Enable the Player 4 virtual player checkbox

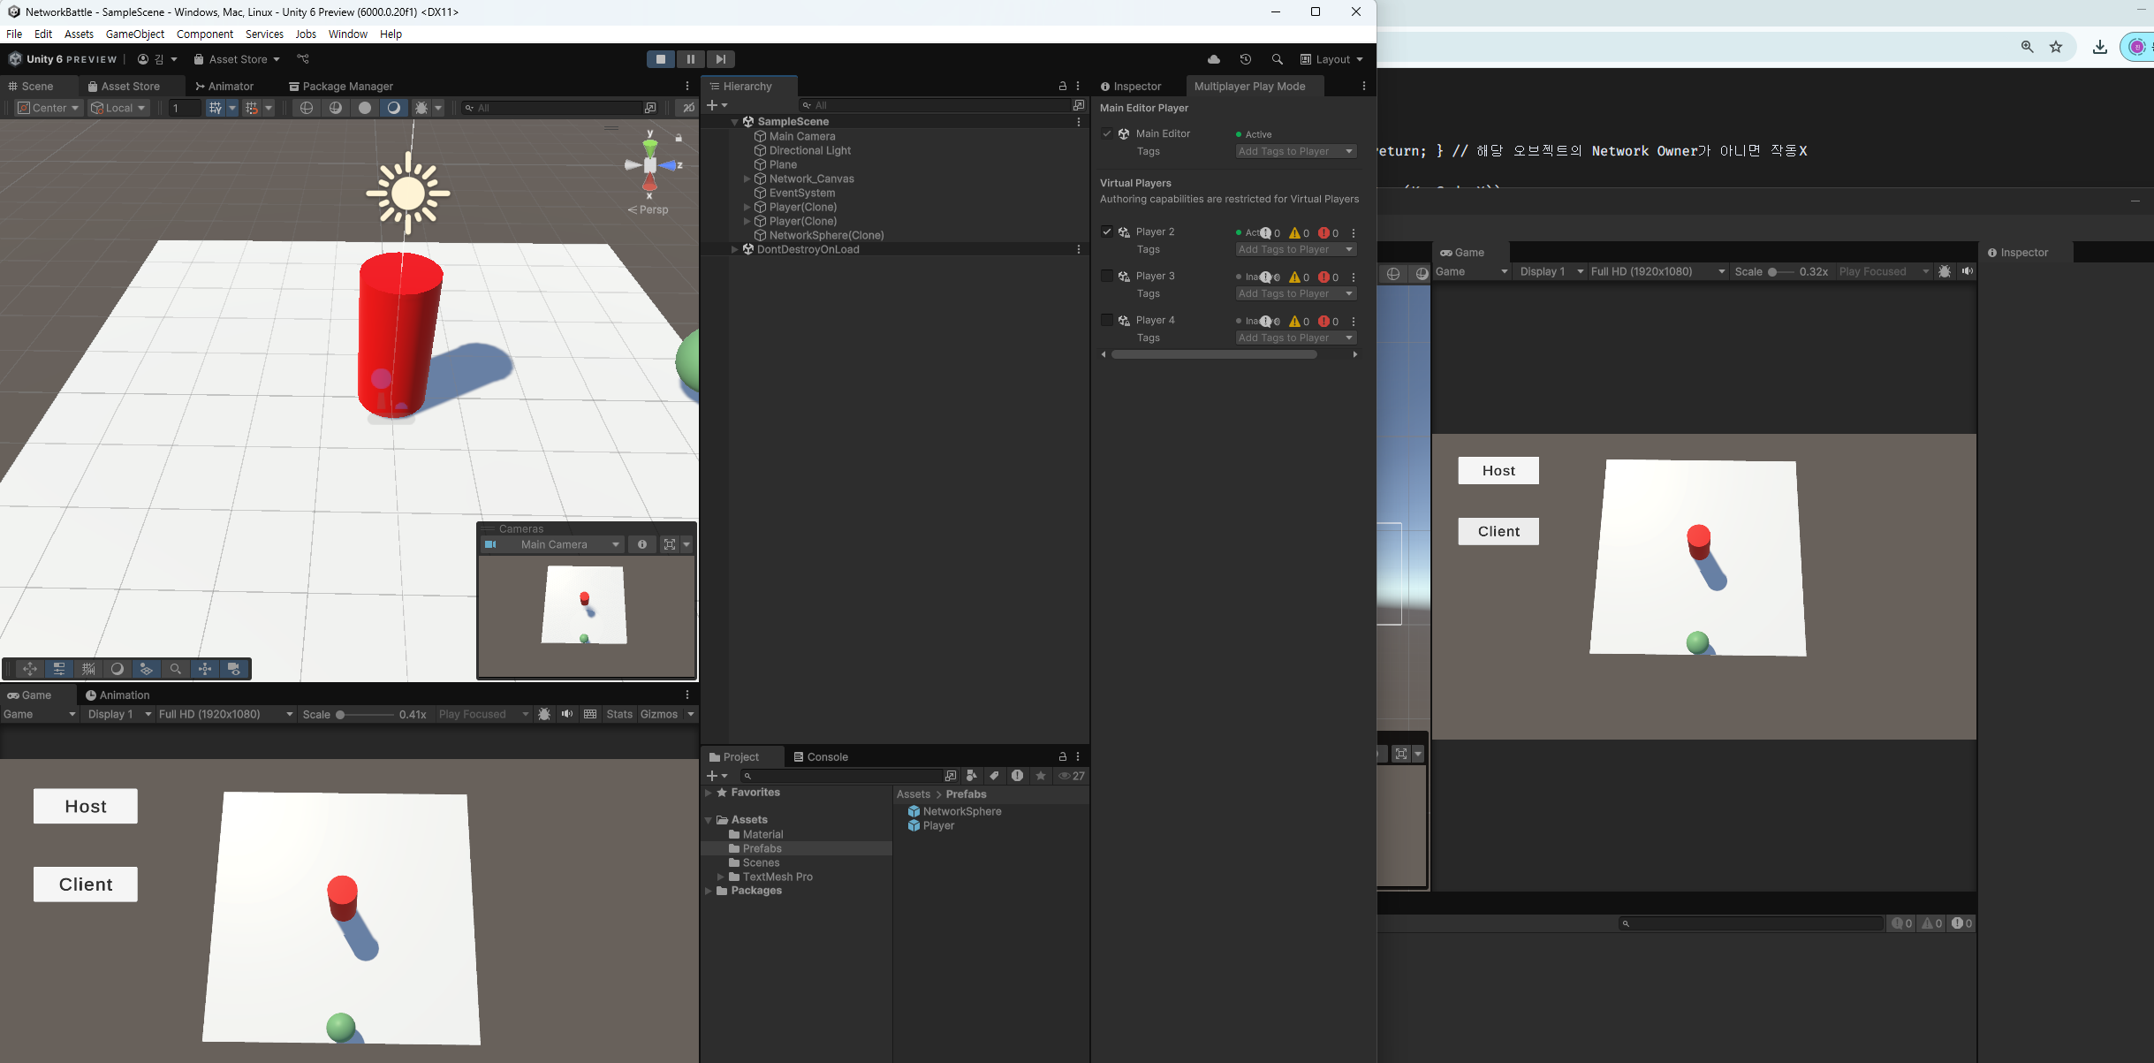click(1106, 320)
